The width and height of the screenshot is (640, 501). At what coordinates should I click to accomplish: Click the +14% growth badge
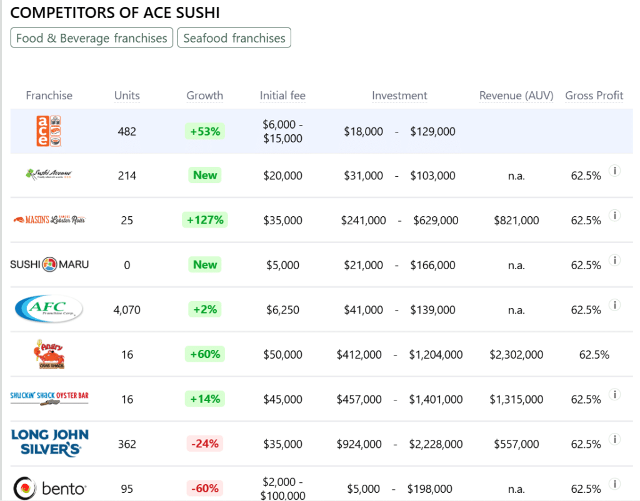click(205, 399)
